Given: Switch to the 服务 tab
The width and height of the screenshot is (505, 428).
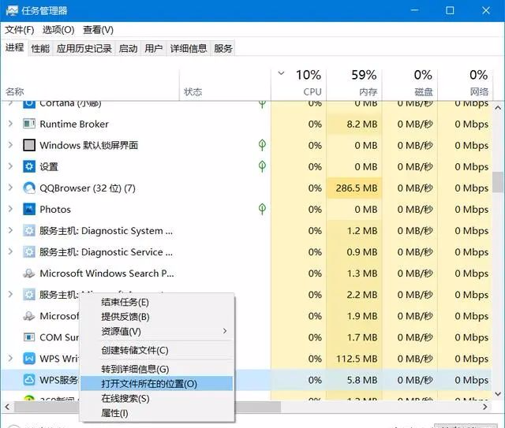Looking at the screenshot, I should tap(223, 49).
